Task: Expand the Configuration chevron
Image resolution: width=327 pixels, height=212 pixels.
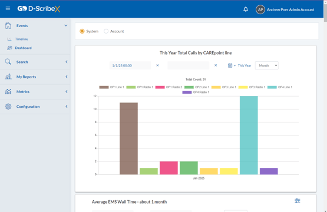Action: 67,107
